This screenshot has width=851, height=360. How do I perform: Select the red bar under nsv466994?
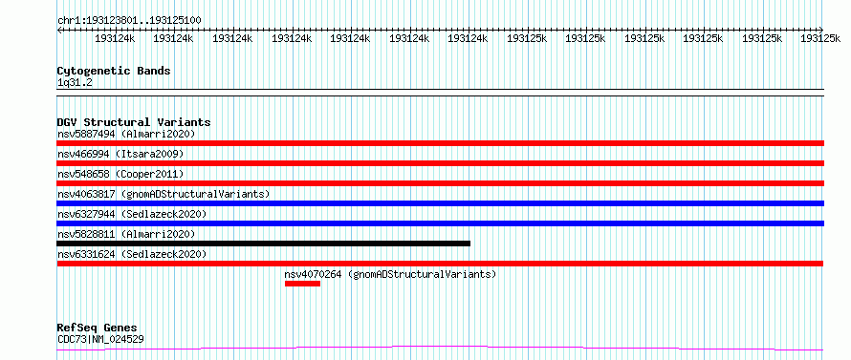(441, 163)
